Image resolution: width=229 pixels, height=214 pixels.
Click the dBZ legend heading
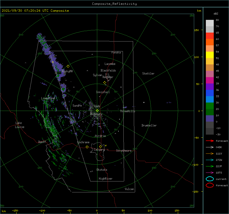(x=216, y=13)
